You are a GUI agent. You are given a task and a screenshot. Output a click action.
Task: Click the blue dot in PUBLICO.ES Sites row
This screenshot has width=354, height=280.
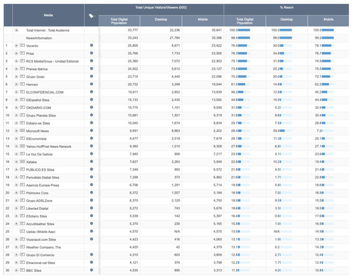(x=91, y=169)
